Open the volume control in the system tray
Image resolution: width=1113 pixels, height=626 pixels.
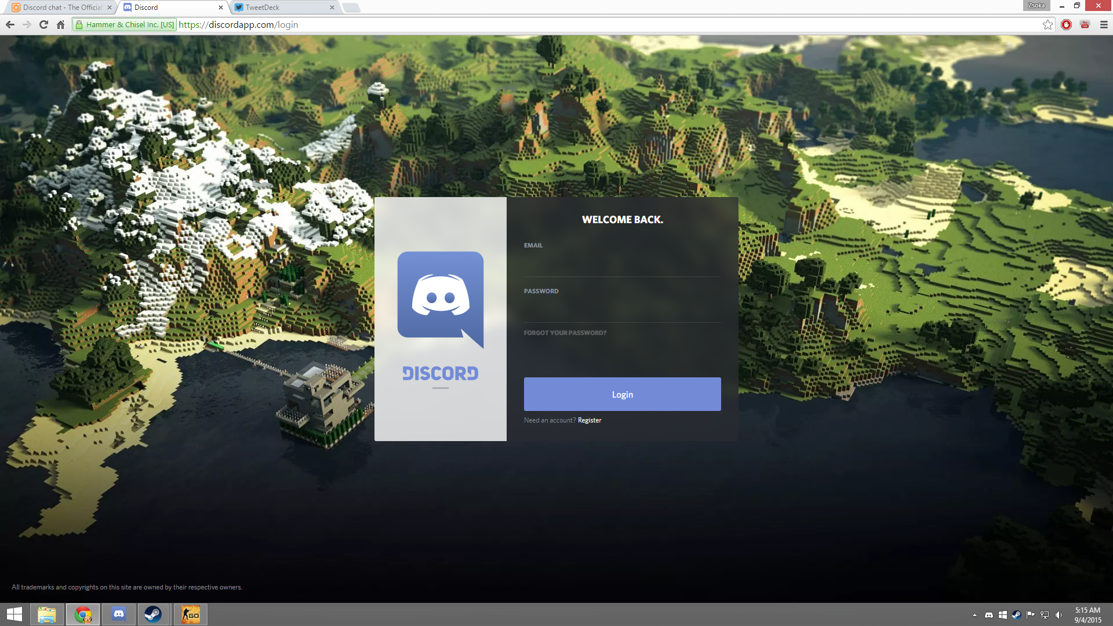coord(1059,615)
